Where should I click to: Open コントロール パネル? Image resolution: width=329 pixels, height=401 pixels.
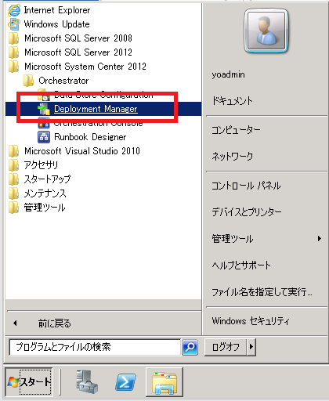246,186
